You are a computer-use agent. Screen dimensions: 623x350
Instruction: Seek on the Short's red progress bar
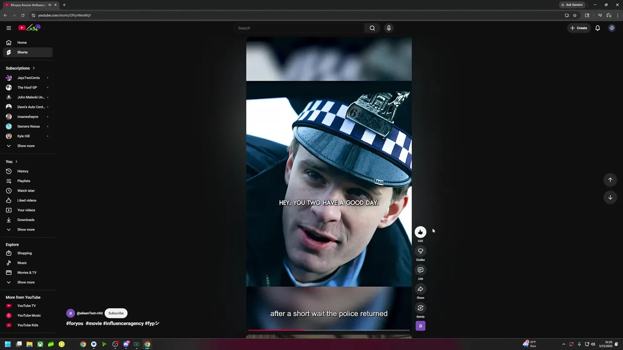(x=329, y=330)
